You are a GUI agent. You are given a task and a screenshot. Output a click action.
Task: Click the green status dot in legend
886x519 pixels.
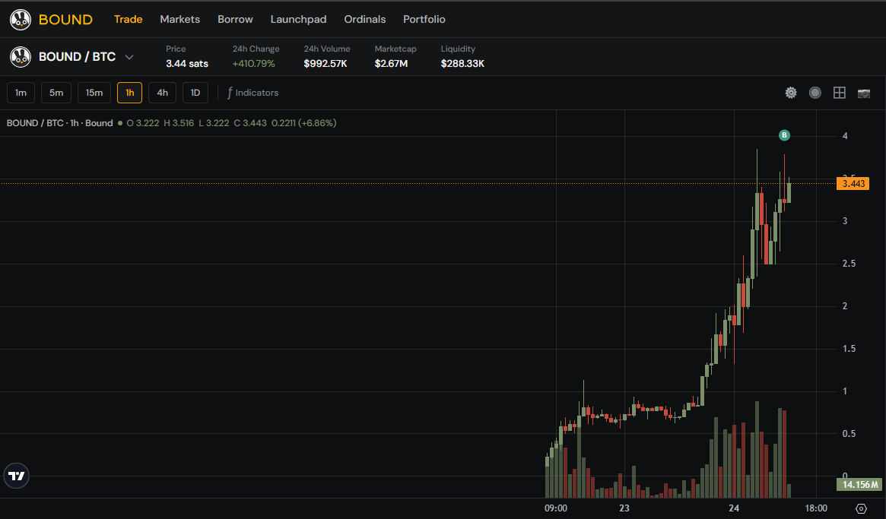coord(120,123)
